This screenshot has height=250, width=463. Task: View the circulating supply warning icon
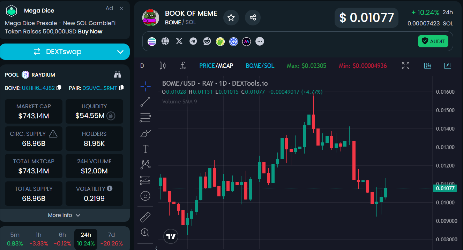coord(53,134)
